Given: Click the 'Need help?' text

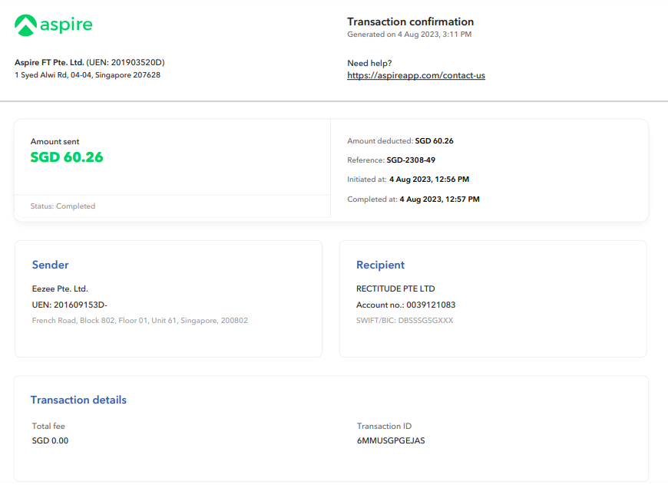Looking at the screenshot, I should (369, 64).
